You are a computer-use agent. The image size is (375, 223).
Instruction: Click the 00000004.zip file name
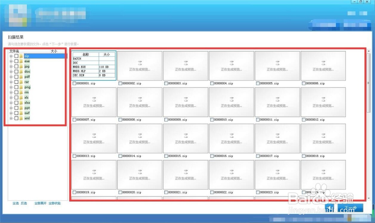point(223,83)
